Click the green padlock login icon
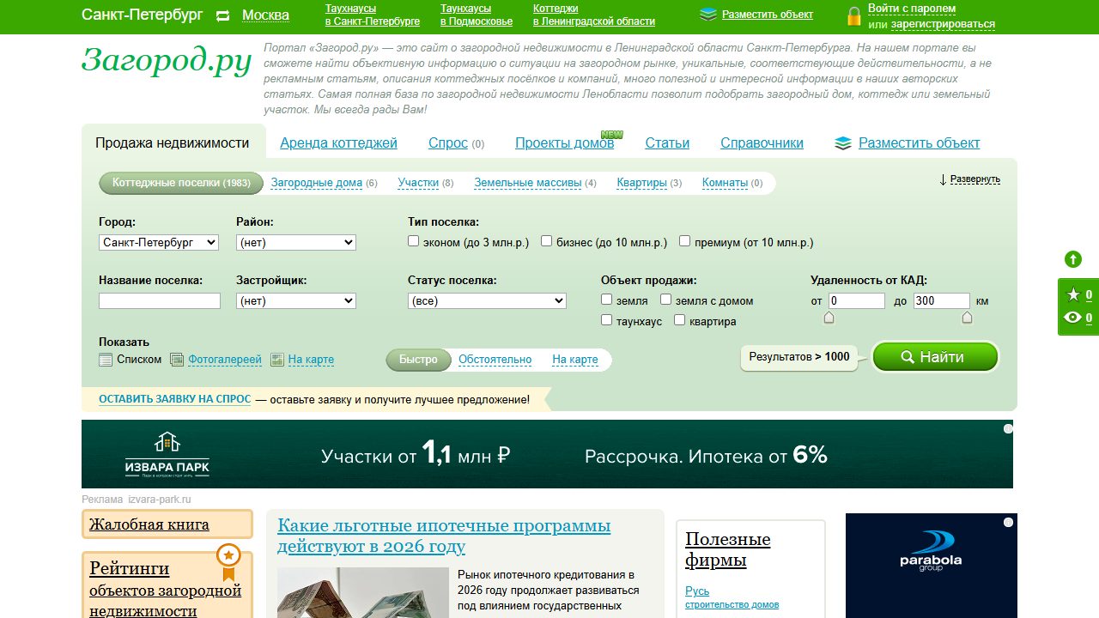1099x618 pixels. point(854,16)
